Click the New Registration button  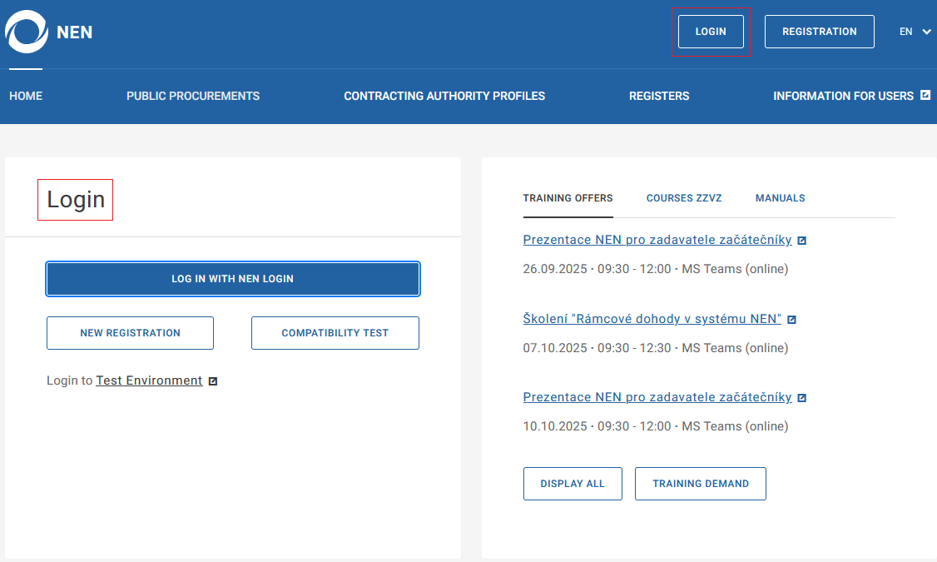130,333
